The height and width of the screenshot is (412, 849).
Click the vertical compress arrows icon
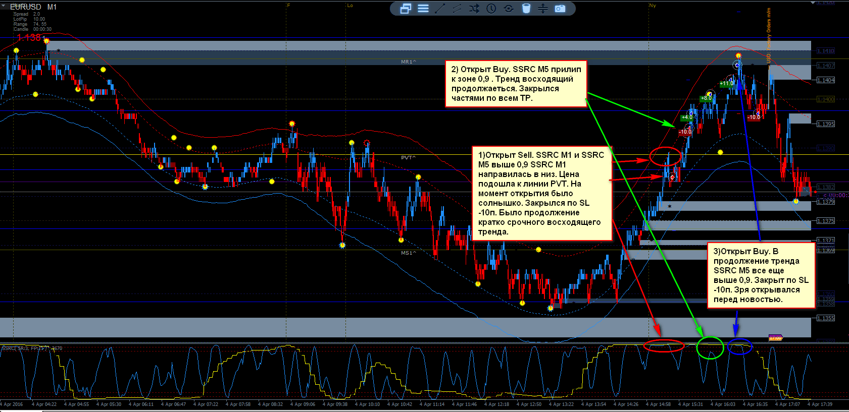point(543,9)
